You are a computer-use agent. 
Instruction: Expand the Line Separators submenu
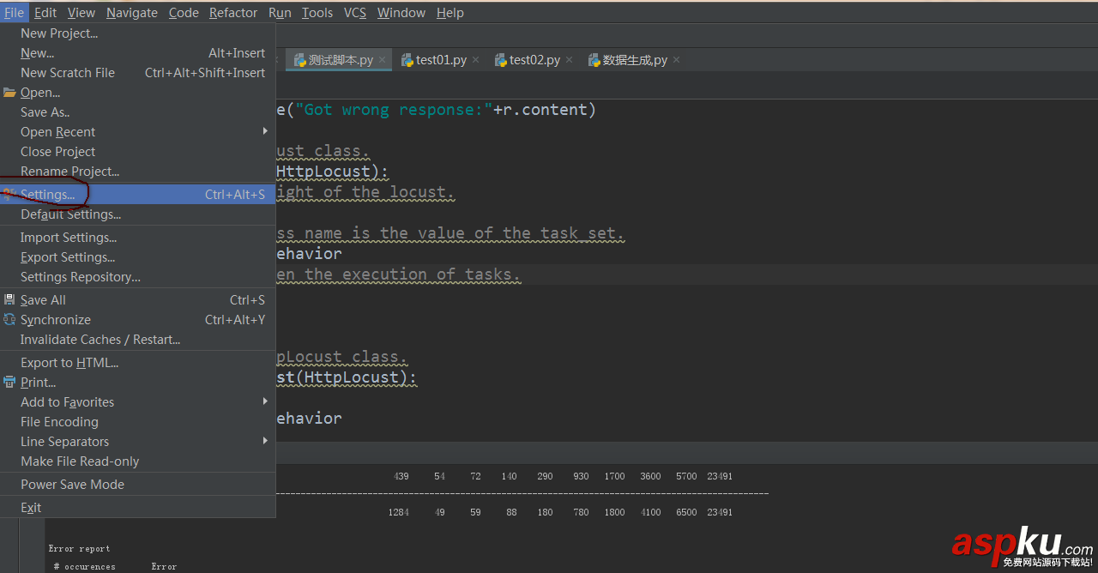[x=265, y=442]
